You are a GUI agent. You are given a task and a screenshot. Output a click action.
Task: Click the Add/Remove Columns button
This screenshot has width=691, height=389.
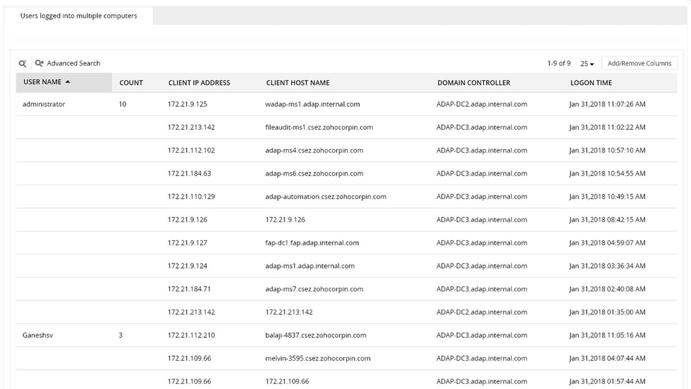point(639,64)
